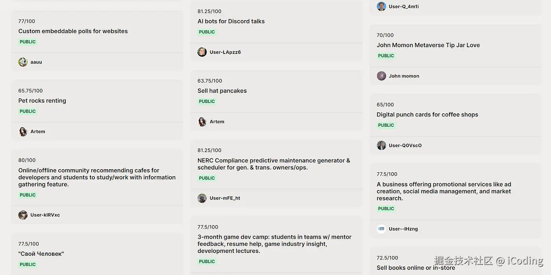Select the "Свой Человек" idea title
The height and width of the screenshot is (275, 551).
(41, 254)
